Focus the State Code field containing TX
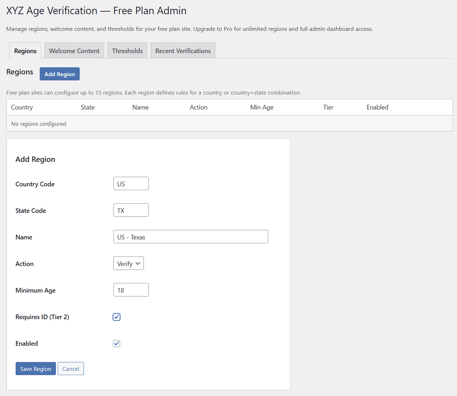The width and height of the screenshot is (457, 396). [x=131, y=211]
